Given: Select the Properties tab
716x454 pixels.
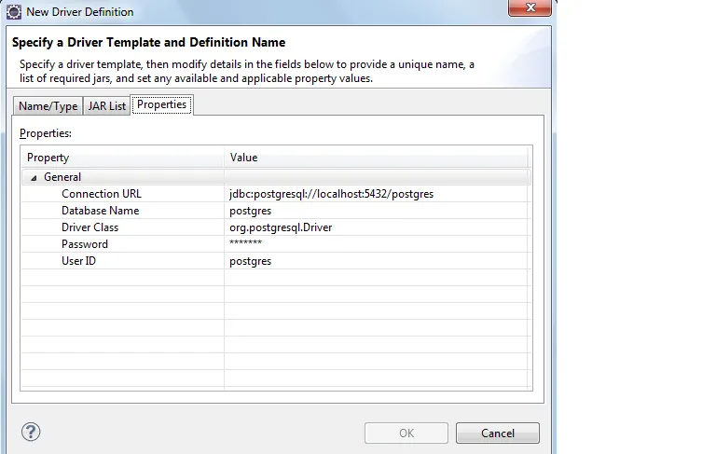Looking at the screenshot, I should 162,104.
